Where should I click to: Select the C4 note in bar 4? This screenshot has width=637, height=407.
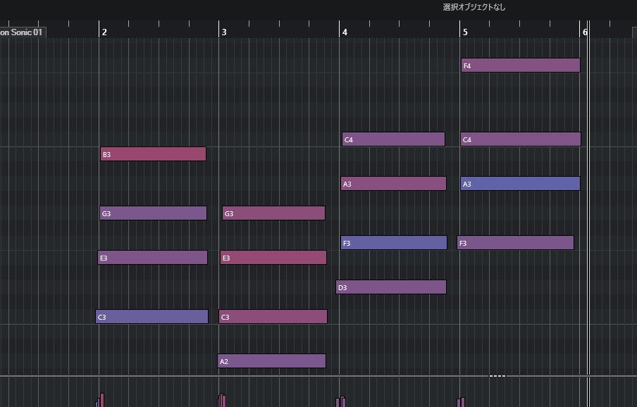pyautogui.click(x=393, y=139)
